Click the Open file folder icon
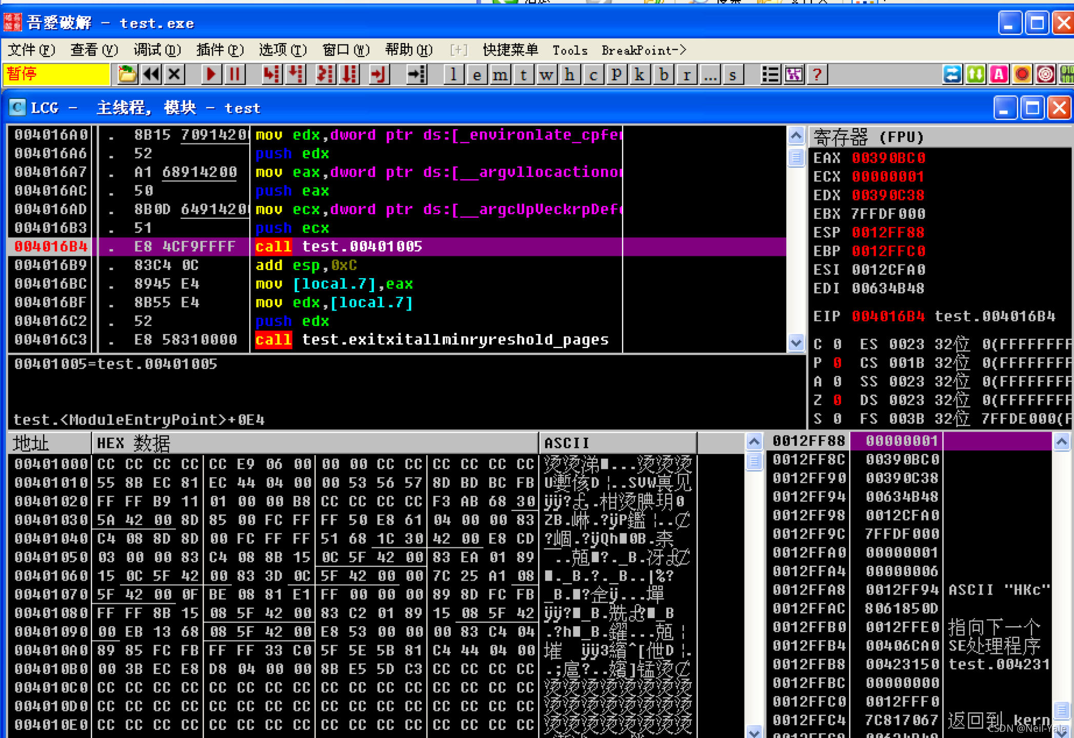 click(127, 75)
